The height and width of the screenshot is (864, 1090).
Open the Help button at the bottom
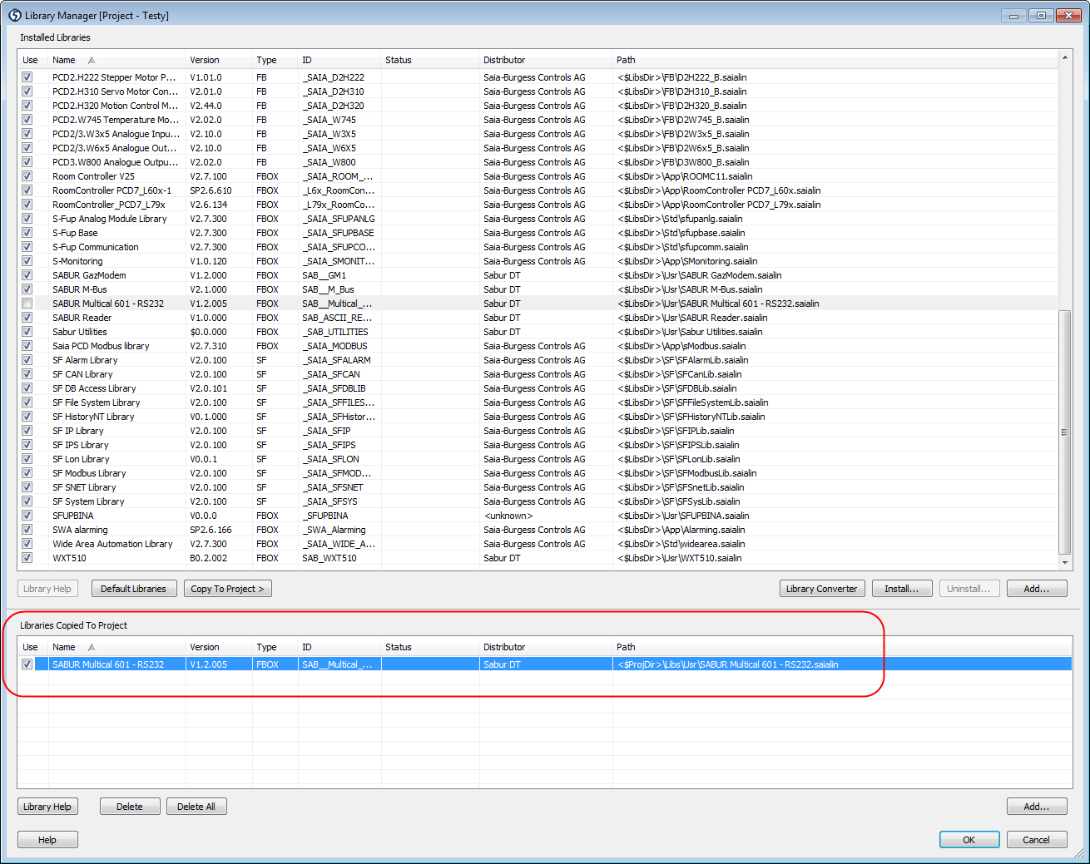tap(47, 840)
